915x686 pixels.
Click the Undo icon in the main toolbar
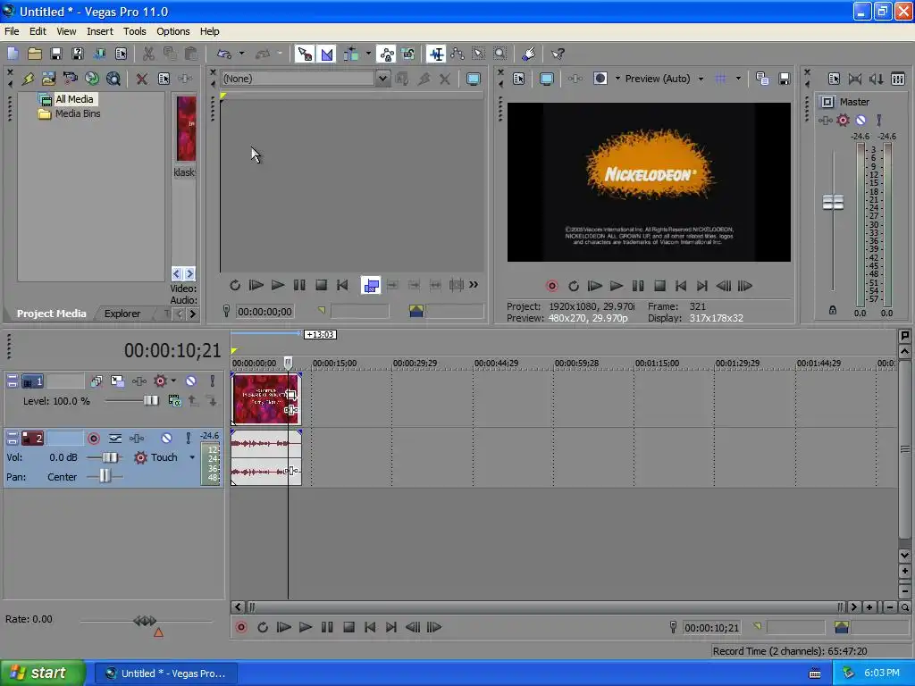[x=224, y=54]
